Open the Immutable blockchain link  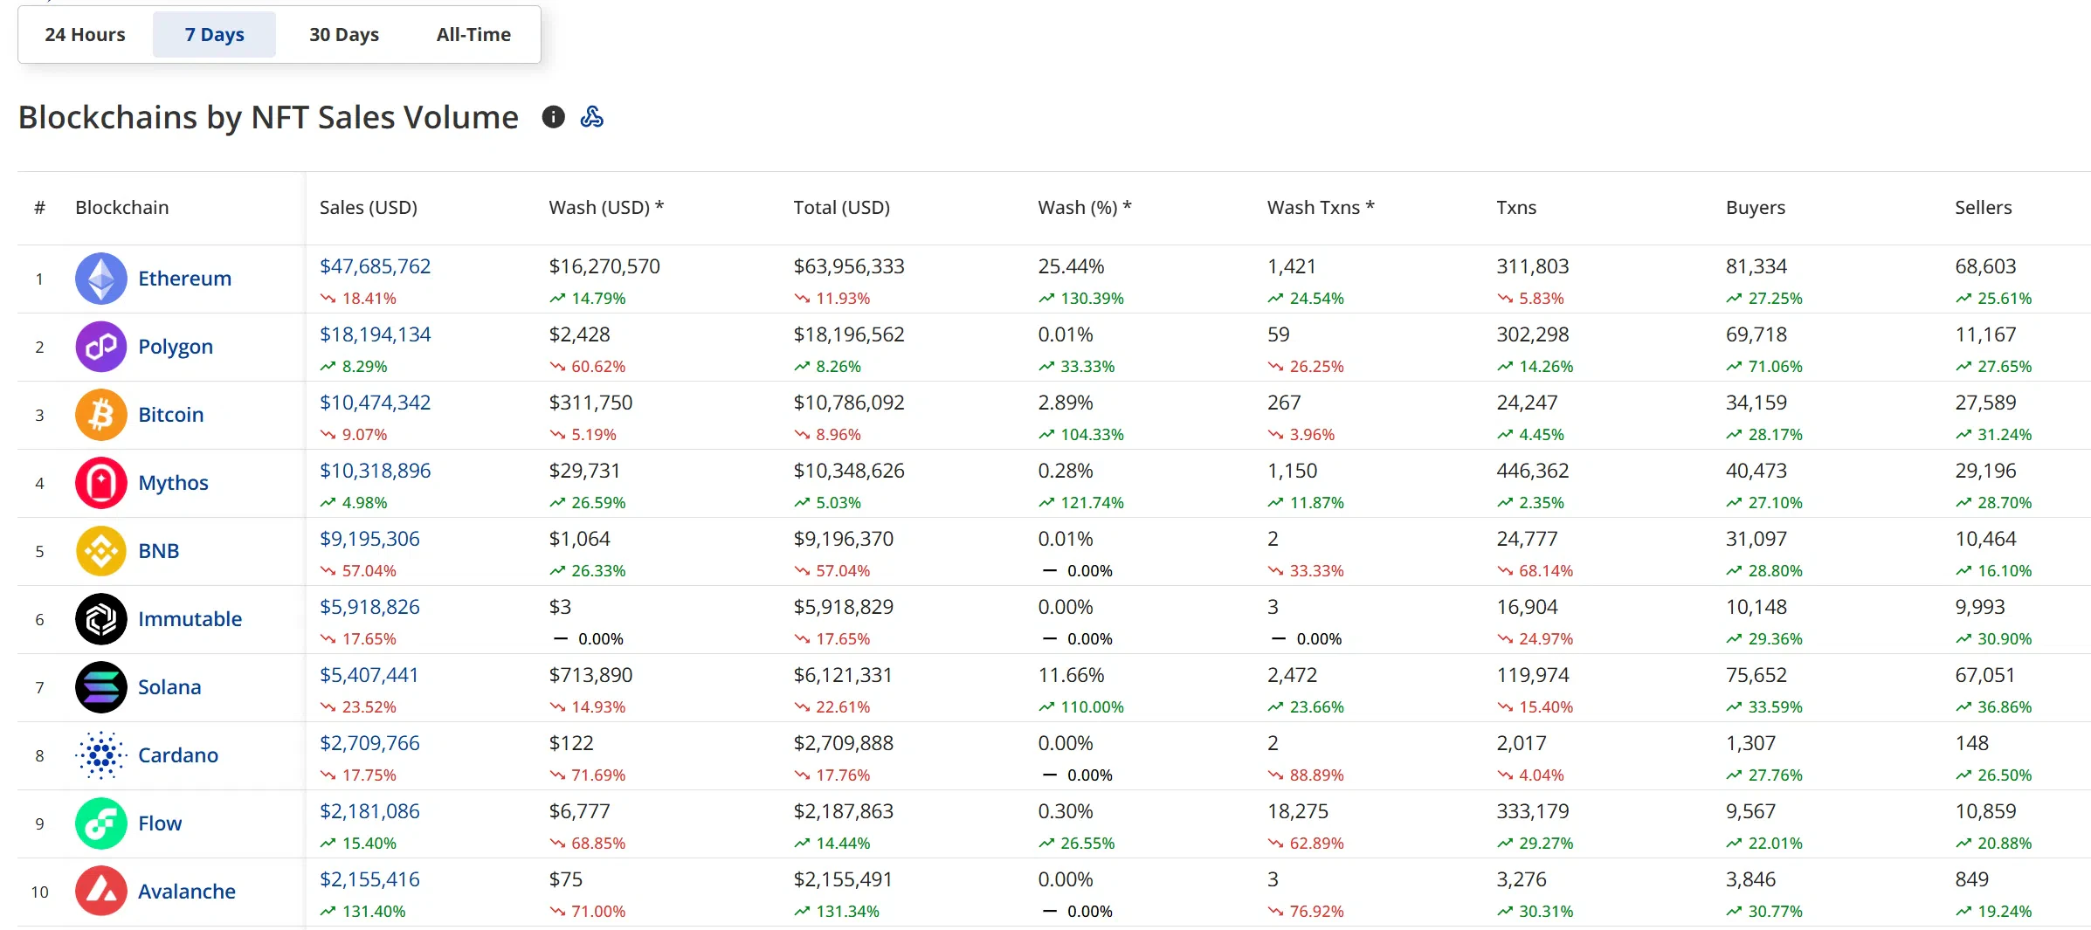[190, 619]
